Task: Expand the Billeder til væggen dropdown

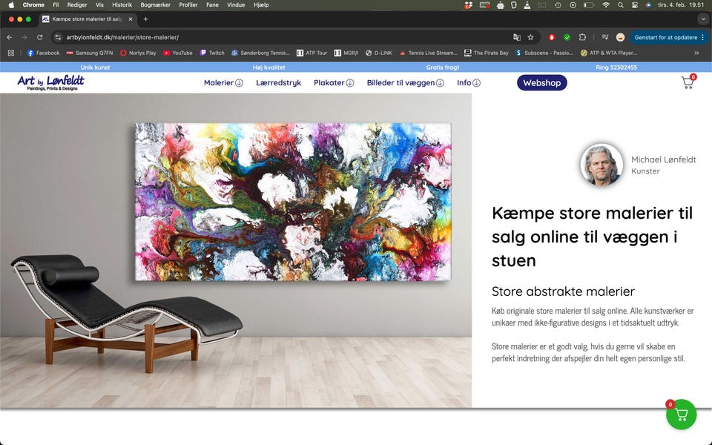Action: [406, 82]
